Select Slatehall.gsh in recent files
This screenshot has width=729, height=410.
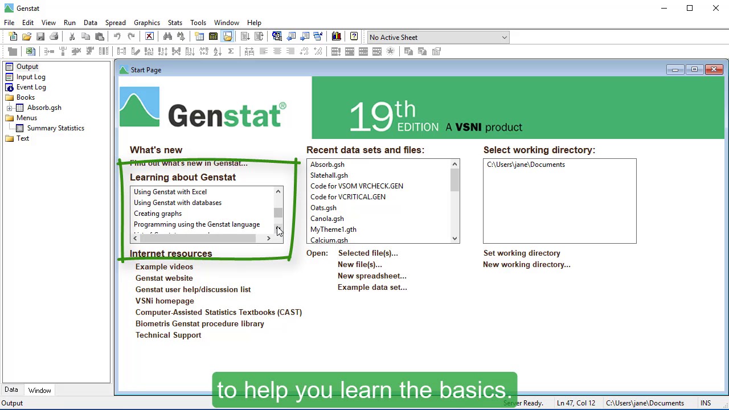tap(329, 175)
